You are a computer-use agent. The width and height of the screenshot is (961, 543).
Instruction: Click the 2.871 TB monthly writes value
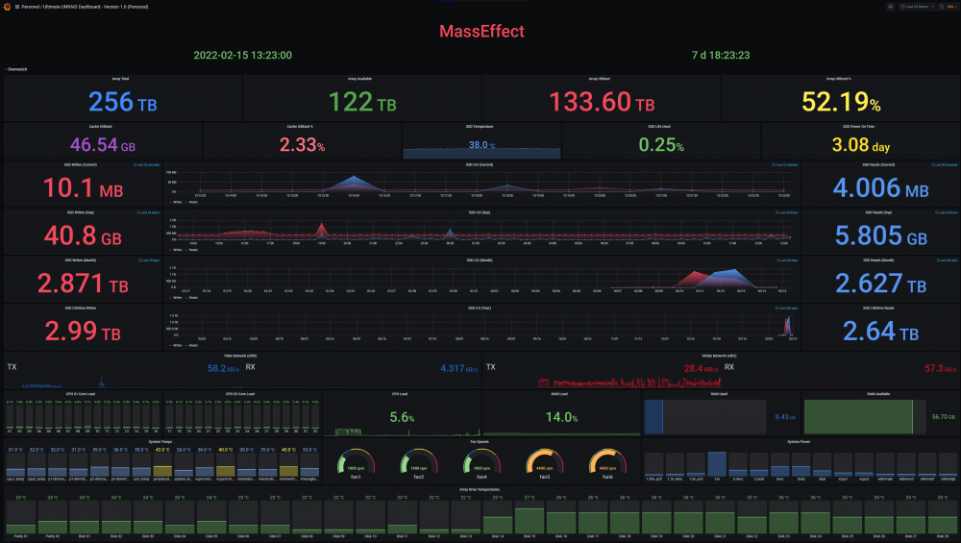coord(83,284)
